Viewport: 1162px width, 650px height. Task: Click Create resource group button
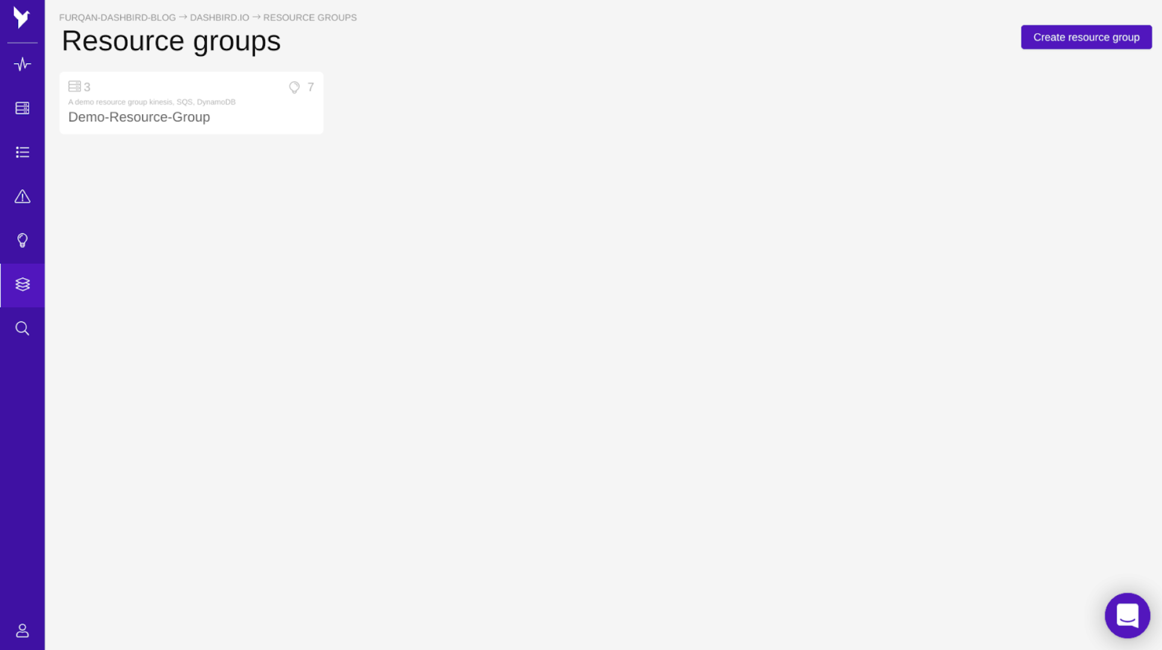(1086, 37)
